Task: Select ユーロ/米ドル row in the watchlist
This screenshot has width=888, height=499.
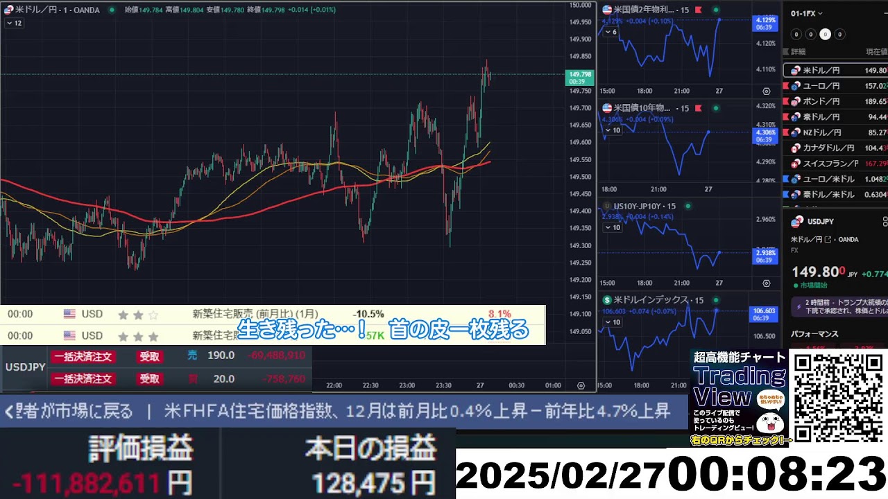Action: click(x=836, y=179)
